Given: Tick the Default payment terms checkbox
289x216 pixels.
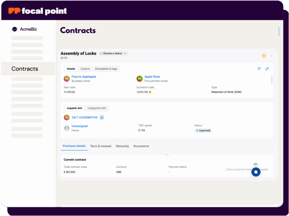Looking at the screenshot, I should tap(223, 170).
